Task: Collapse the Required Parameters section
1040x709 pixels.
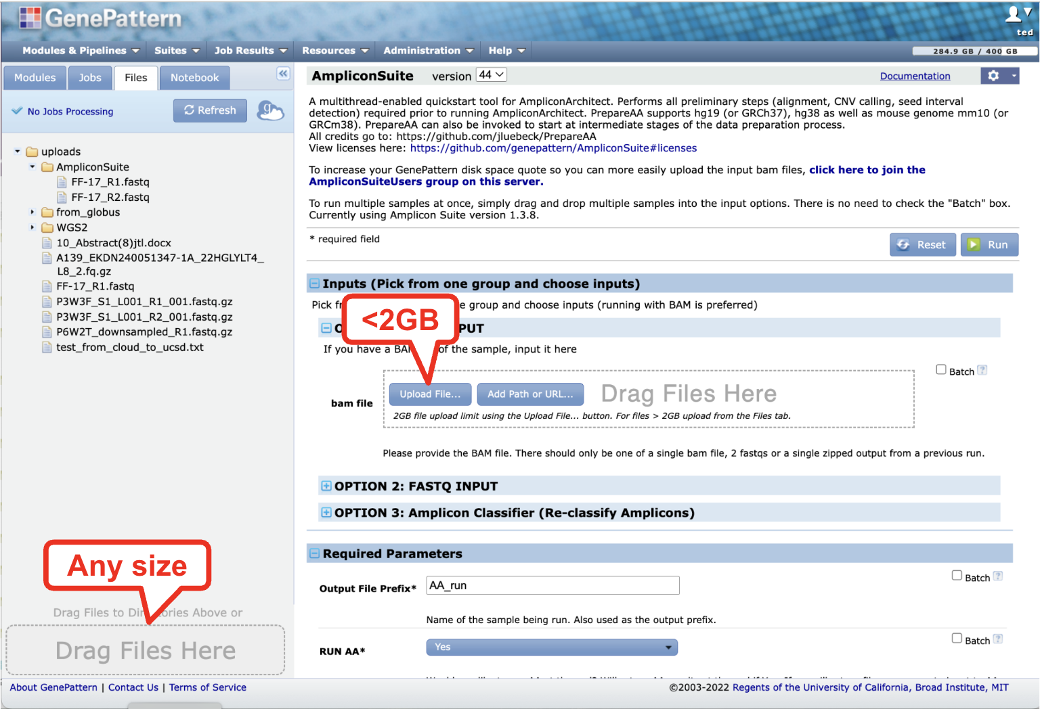Action: 315,553
